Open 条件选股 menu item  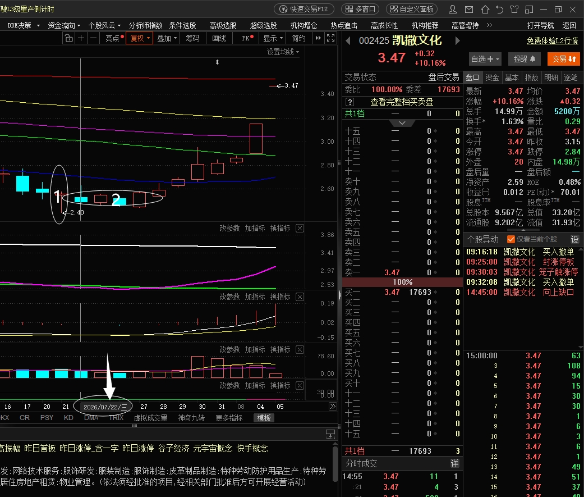(182, 25)
